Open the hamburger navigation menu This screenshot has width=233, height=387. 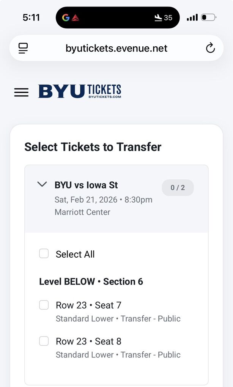[x=21, y=92]
